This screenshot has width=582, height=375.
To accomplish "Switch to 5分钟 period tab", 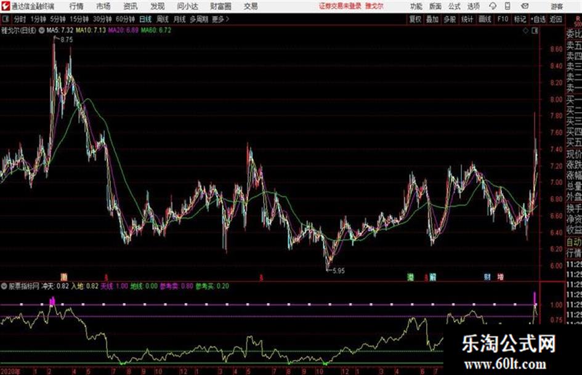I will 58,19.
